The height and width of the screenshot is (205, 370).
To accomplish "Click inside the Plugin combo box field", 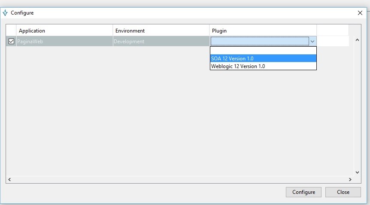I will (x=259, y=42).
